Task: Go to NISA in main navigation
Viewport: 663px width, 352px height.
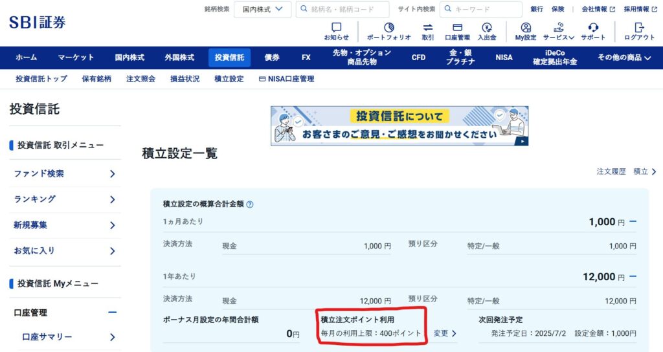Action: (x=504, y=58)
